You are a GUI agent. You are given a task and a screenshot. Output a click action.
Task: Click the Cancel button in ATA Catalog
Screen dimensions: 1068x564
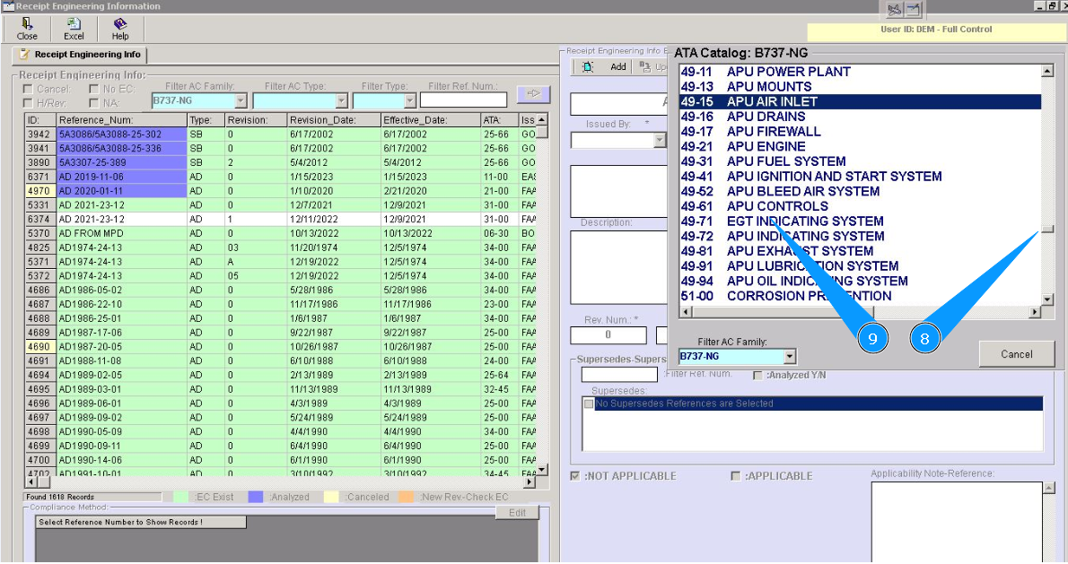[x=1016, y=354]
